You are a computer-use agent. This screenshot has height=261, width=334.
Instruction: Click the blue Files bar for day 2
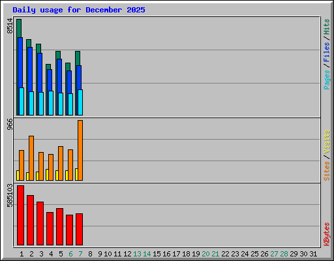pos(30,69)
